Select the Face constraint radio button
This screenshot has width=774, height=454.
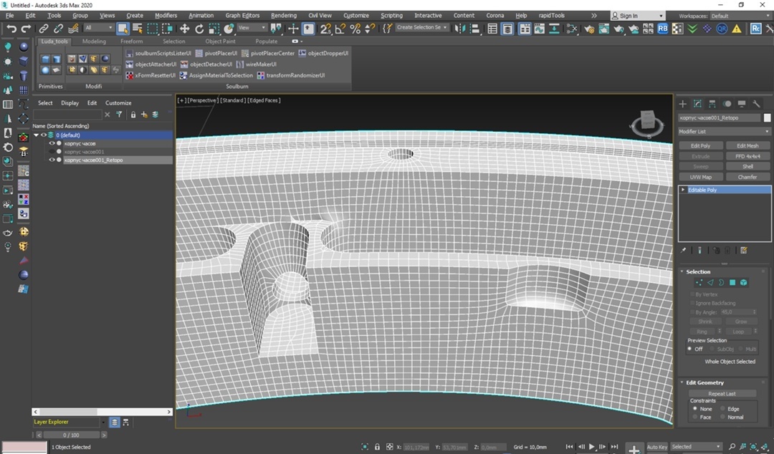695,417
